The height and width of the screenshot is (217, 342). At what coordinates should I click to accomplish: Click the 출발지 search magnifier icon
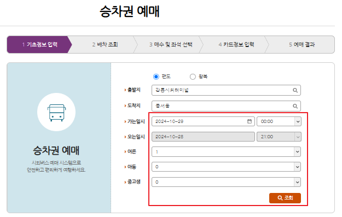click(x=295, y=90)
